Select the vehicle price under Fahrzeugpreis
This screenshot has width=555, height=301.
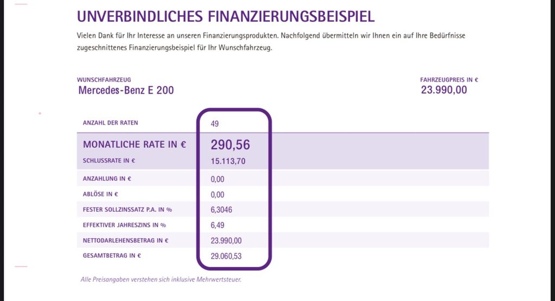[x=444, y=90]
